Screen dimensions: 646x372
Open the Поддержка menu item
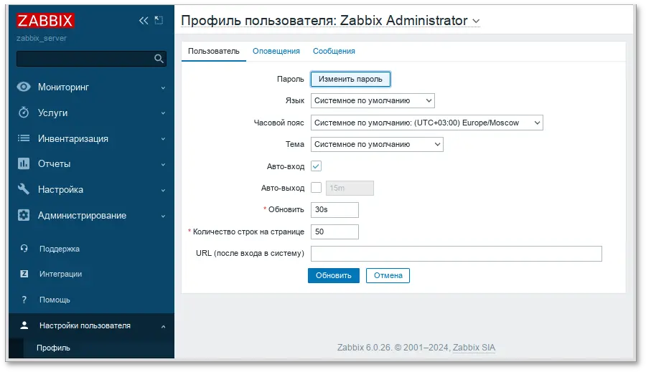60,249
